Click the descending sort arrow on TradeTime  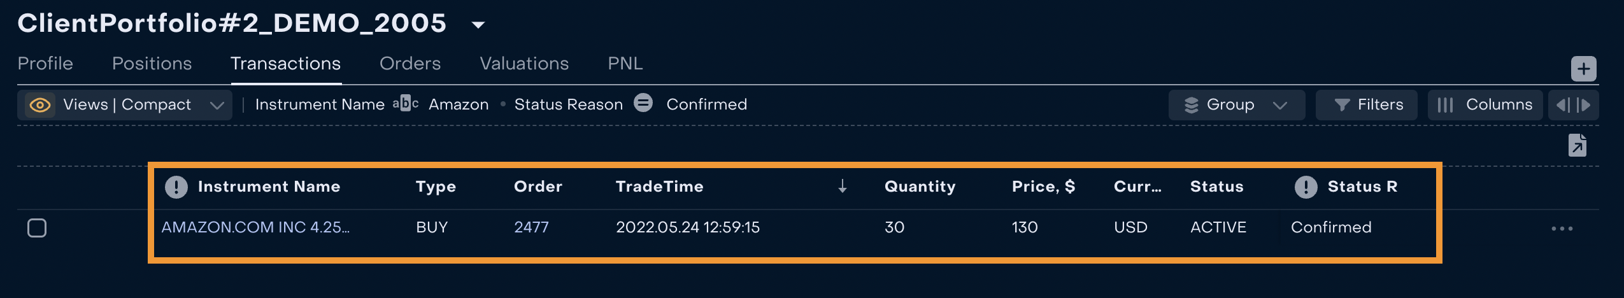pyautogui.click(x=842, y=186)
